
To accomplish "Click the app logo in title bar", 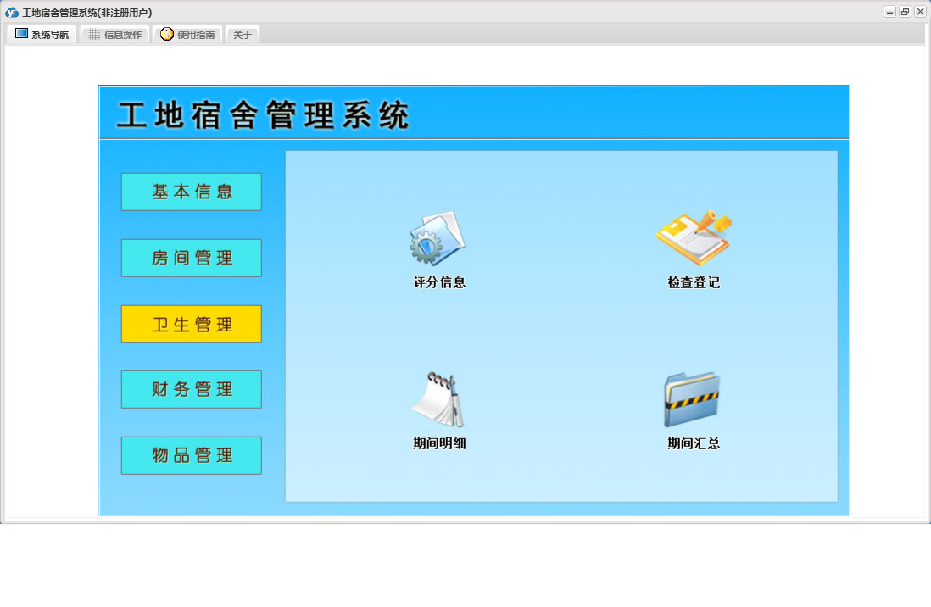I will coord(11,13).
